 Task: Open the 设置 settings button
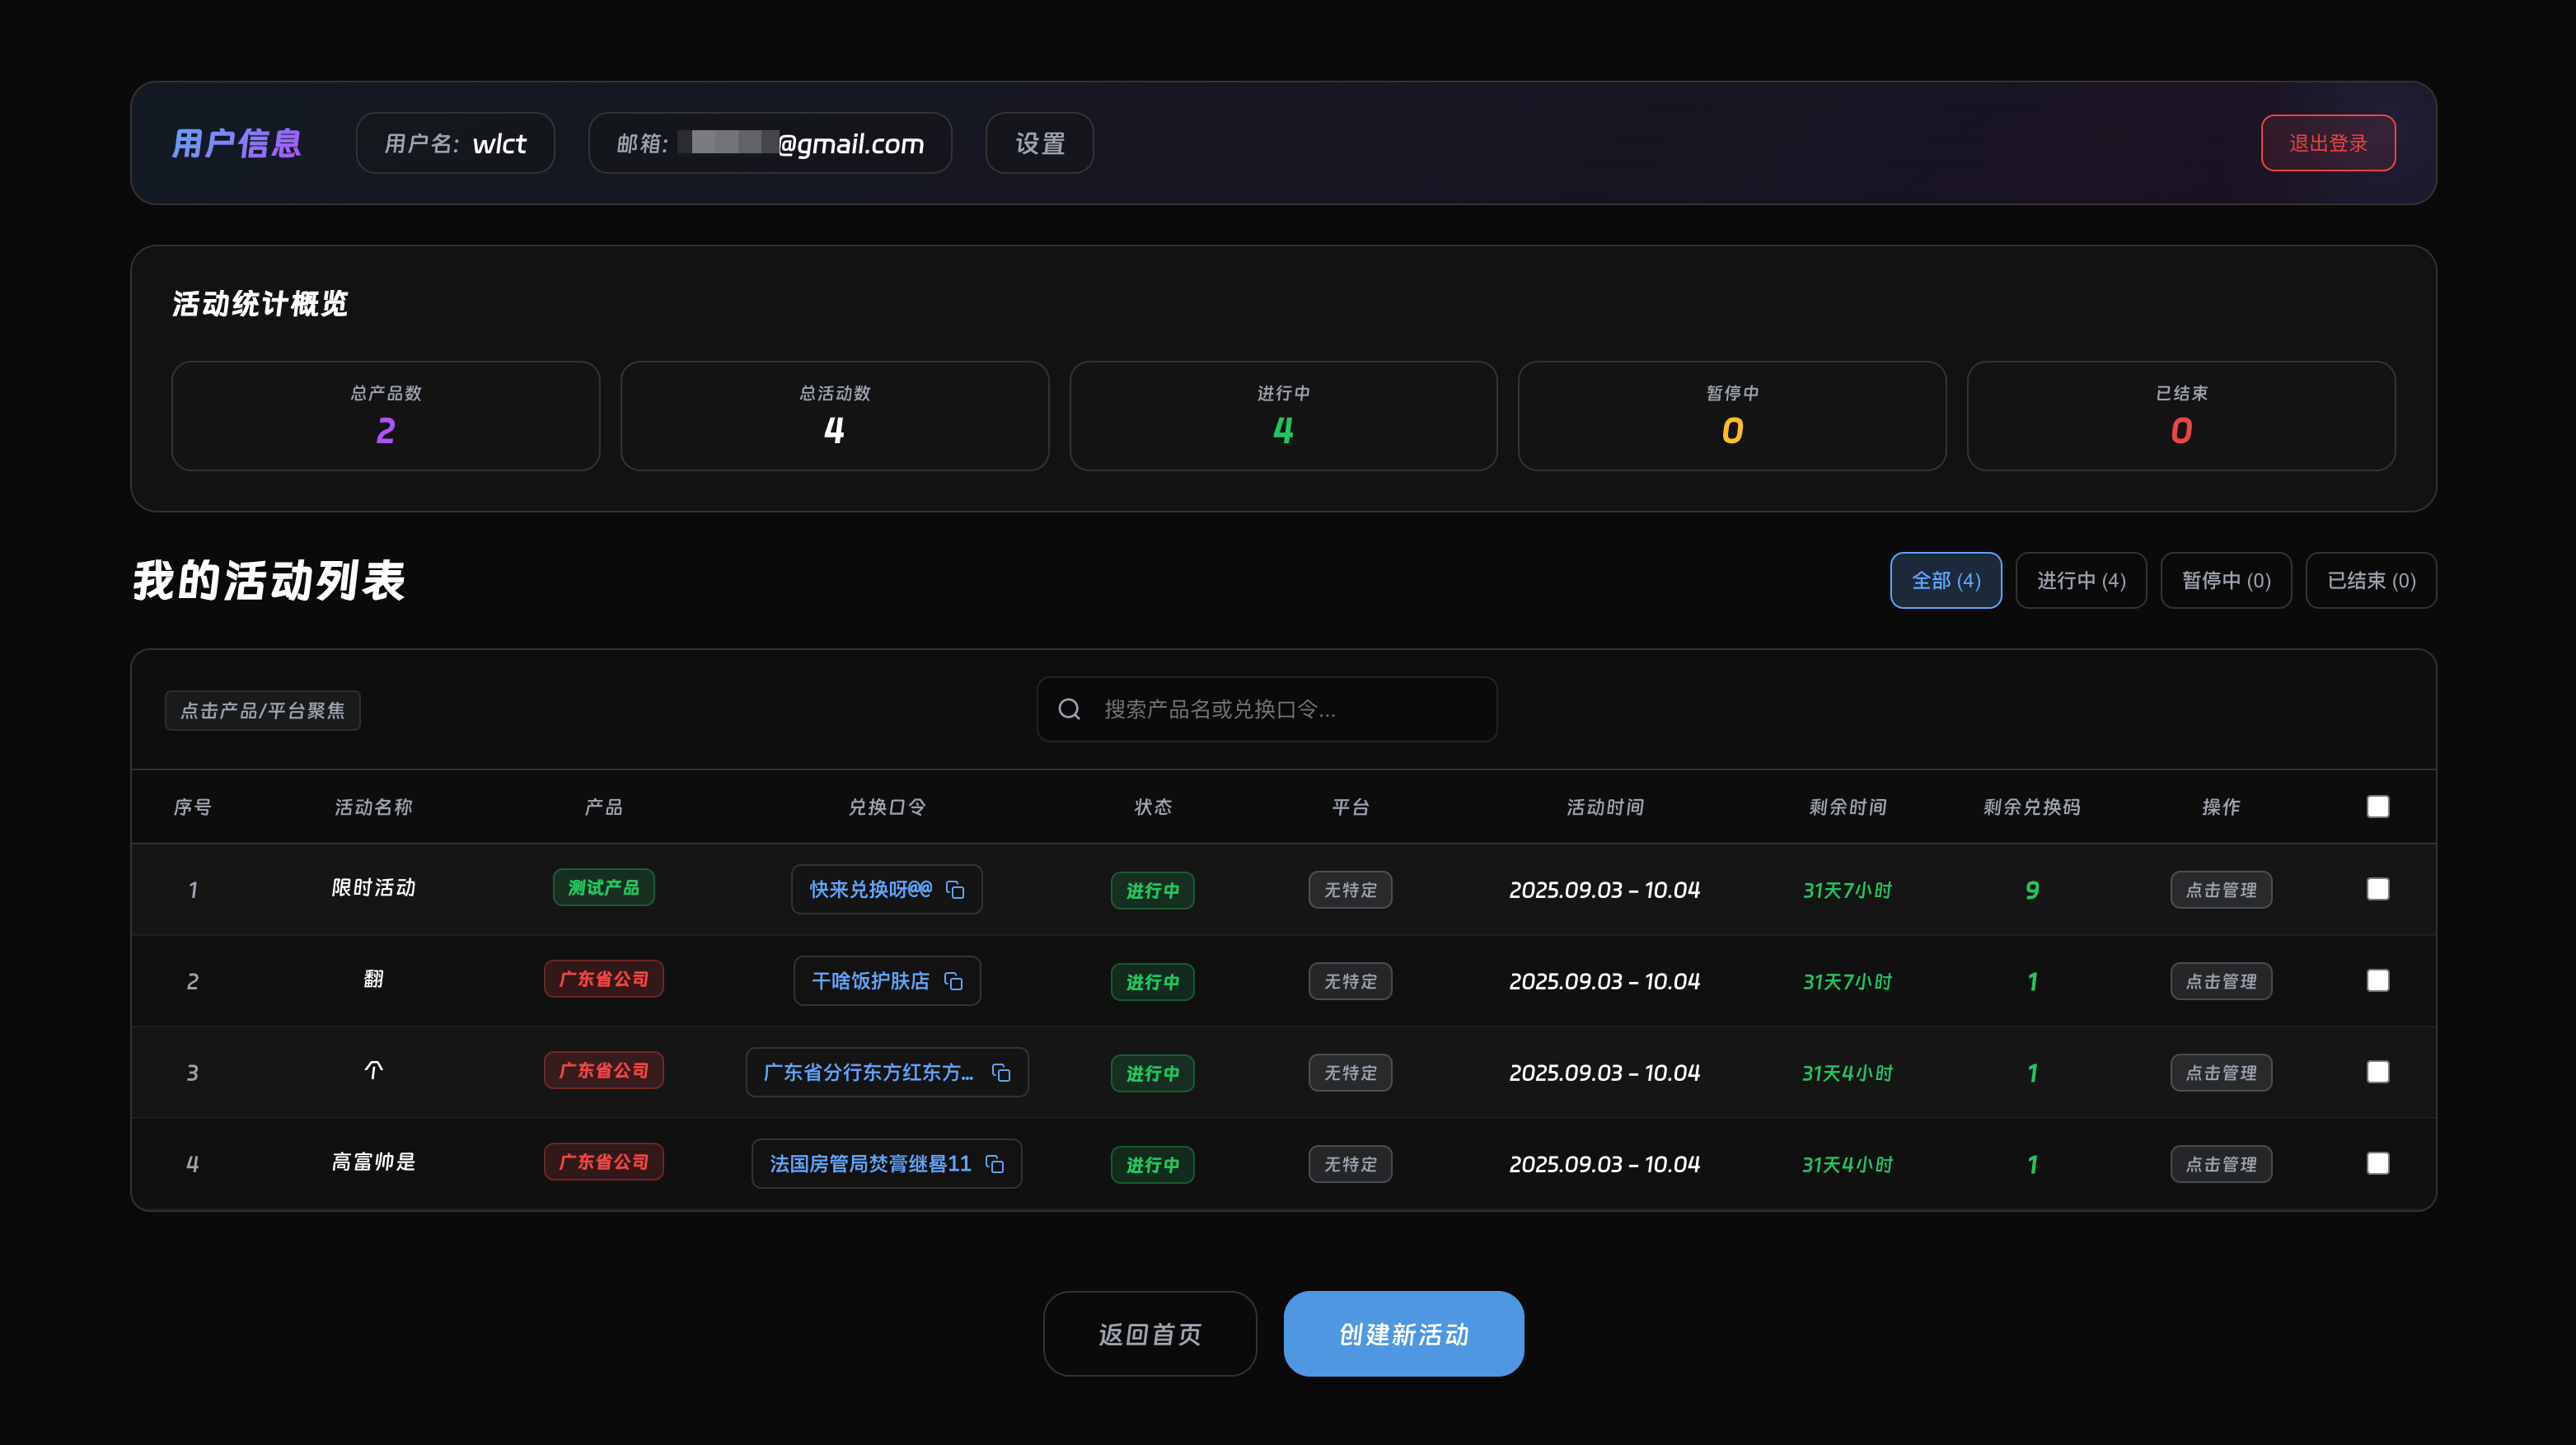[1039, 143]
